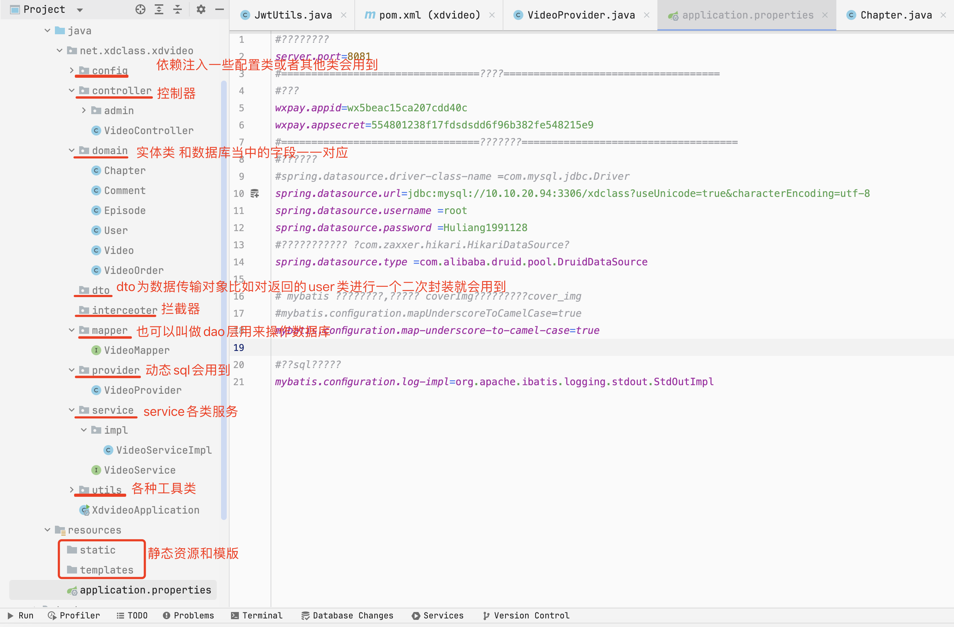Open the Services tool window

[438, 615]
